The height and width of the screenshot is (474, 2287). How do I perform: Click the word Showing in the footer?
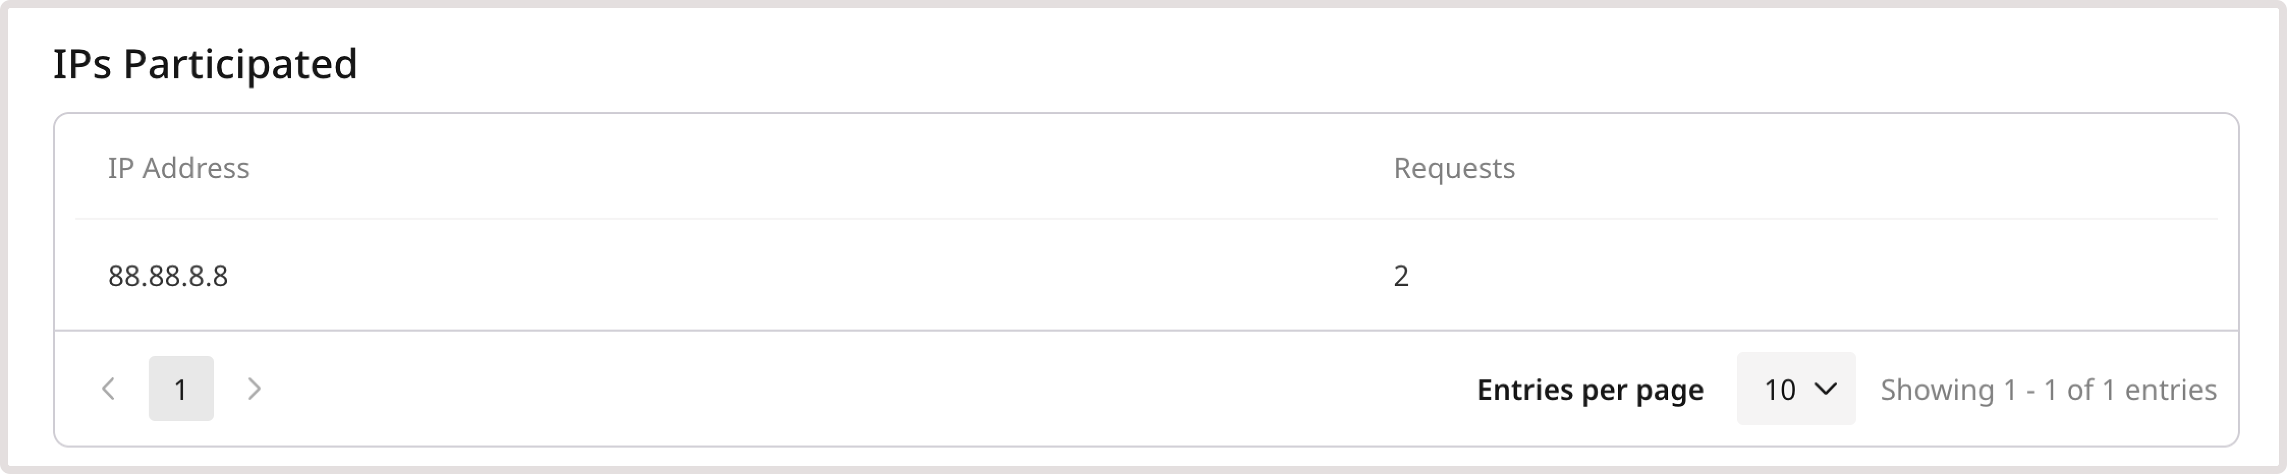pyautogui.click(x=1936, y=390)
